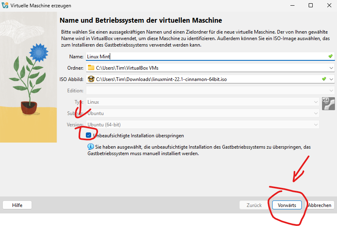Screen dimensions: 337x226
Task: Click the Ordner path C:\Users\Tim\VirtualBox VMs
Action: tap(127, 68)
